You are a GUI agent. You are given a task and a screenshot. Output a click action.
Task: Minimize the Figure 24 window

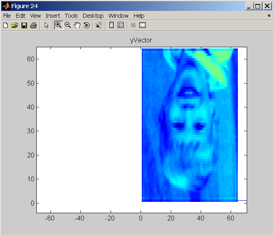tap(249, 6)
